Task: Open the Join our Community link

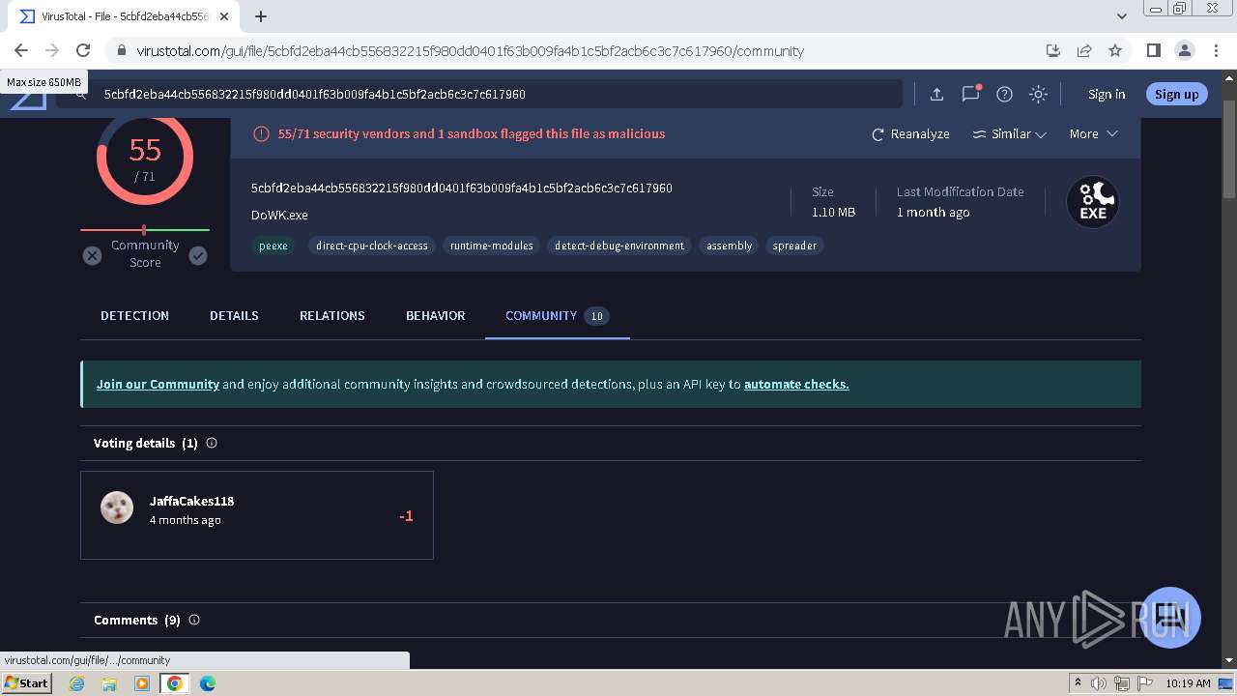Action: [x=158, y=384]
